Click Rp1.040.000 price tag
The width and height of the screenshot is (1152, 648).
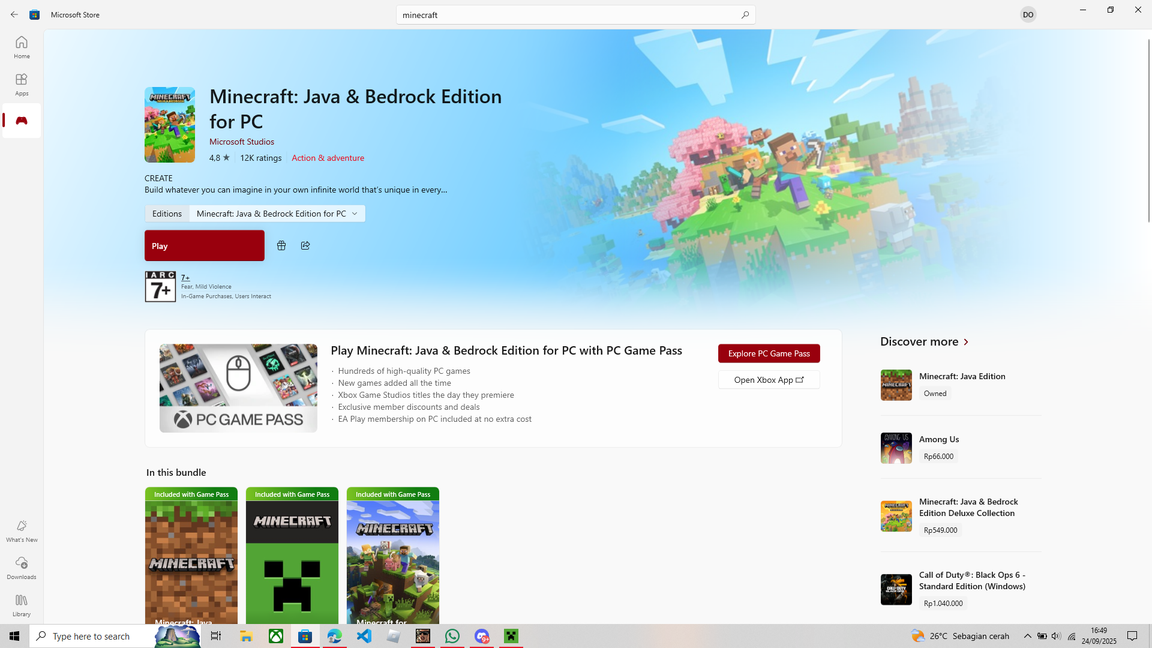(x=943, y=603)
